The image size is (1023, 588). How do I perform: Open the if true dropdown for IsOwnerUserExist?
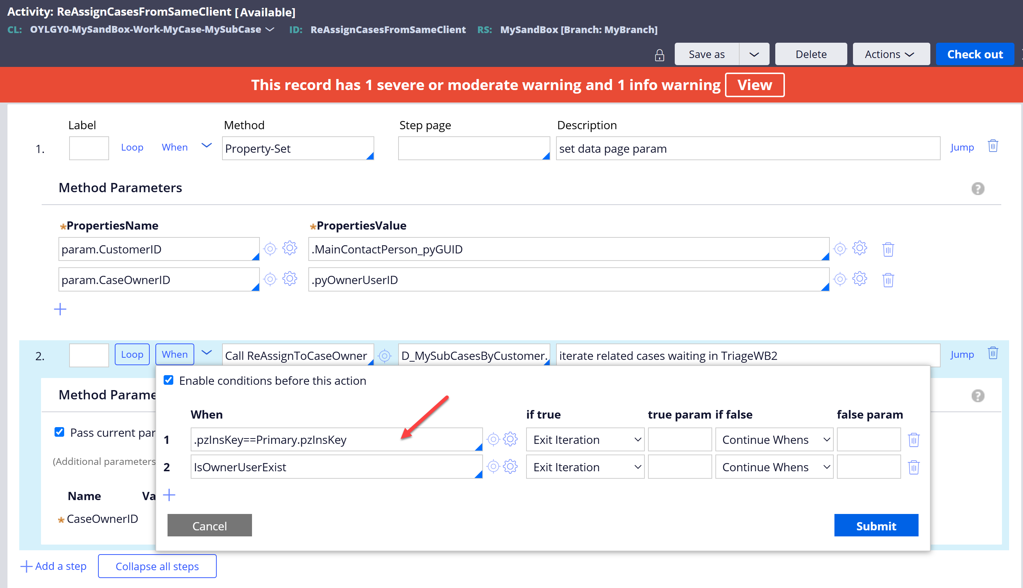click(585, 467)
